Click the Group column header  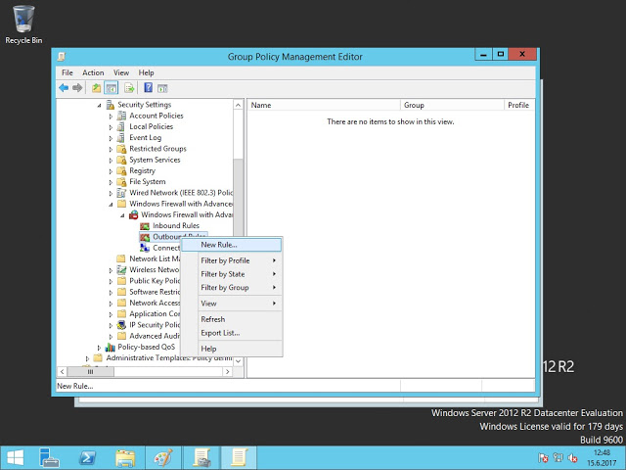point(414,105)
